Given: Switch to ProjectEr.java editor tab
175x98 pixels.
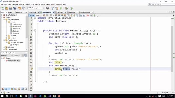Looking at the screenshot, I should tap(86, 12).
